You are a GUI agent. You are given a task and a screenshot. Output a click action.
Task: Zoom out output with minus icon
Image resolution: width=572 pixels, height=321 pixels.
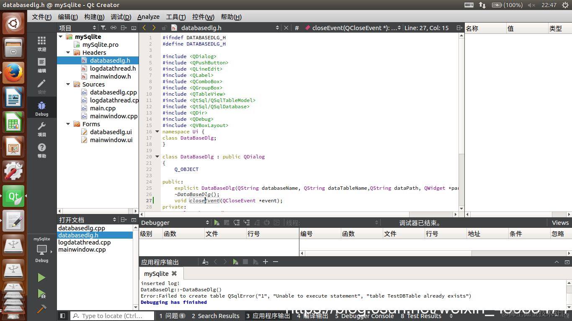(x=276, y=262)
